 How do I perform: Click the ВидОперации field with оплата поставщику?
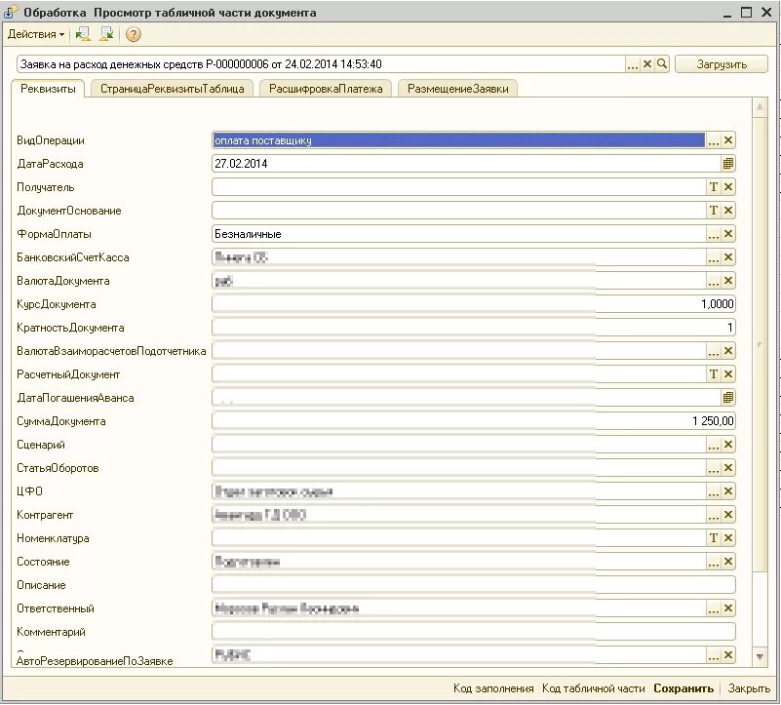click(458, 140)
